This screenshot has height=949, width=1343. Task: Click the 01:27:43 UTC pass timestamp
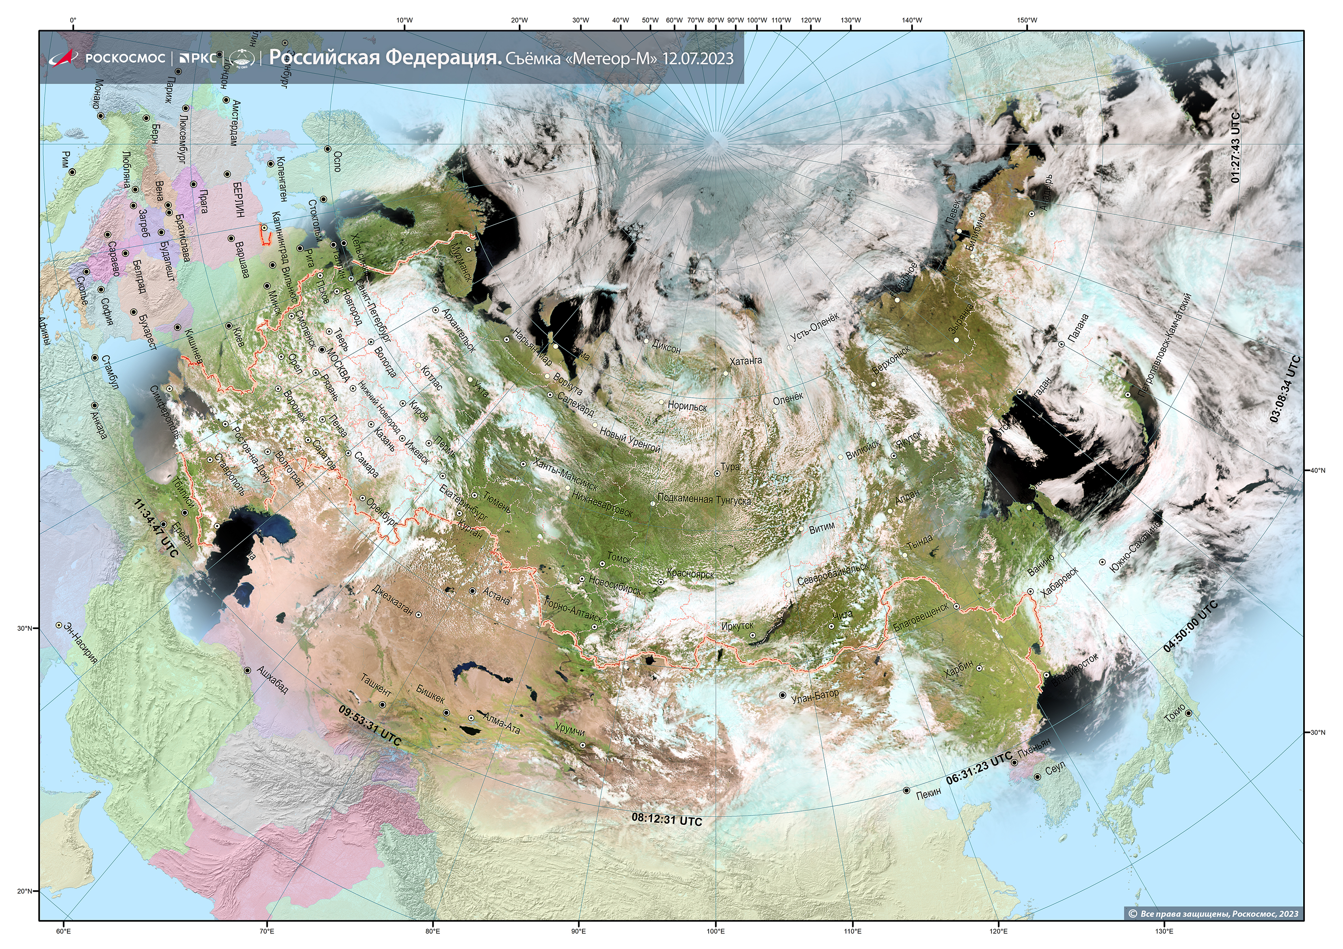1235,147
